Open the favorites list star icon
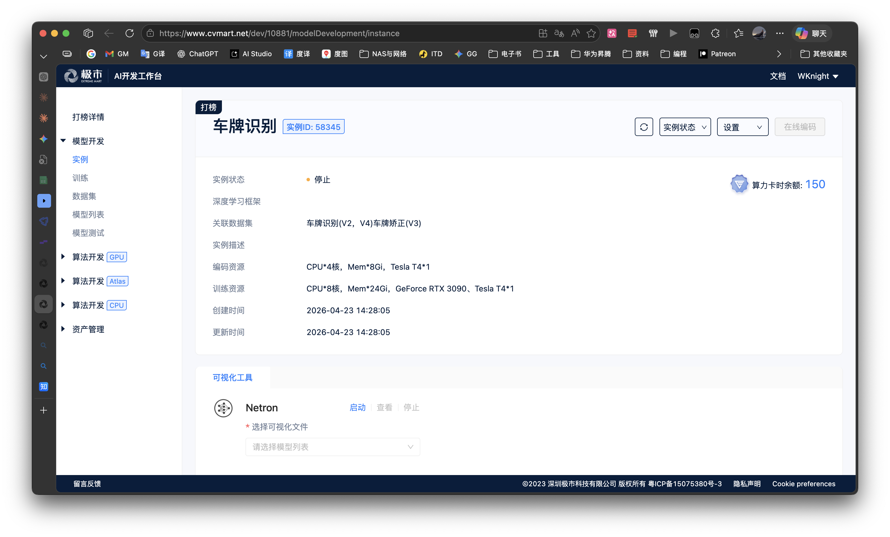890x537 pixels. click(738, 33)
